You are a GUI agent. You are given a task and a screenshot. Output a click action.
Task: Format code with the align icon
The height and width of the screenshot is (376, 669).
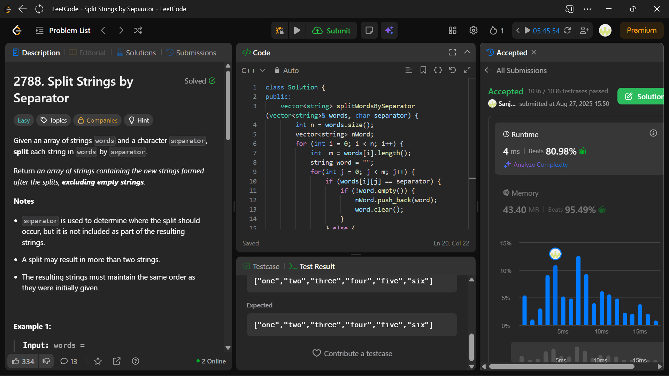pos(409,70)
